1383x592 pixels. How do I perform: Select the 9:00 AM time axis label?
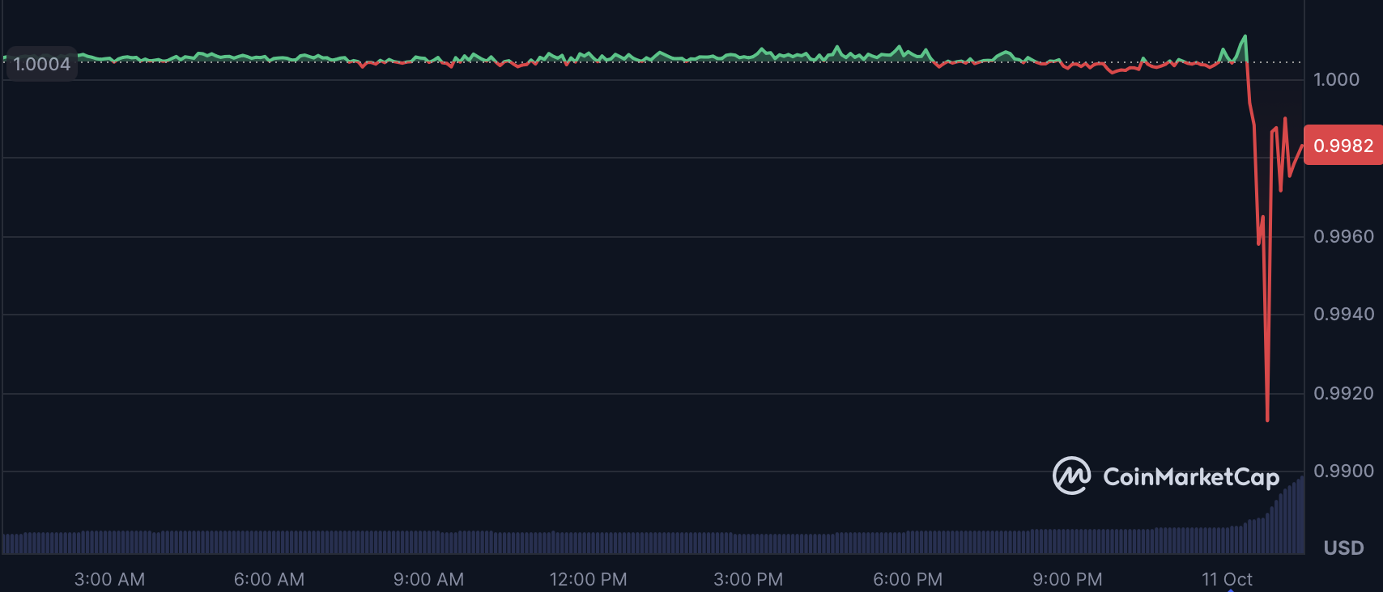tap(428, 579)
